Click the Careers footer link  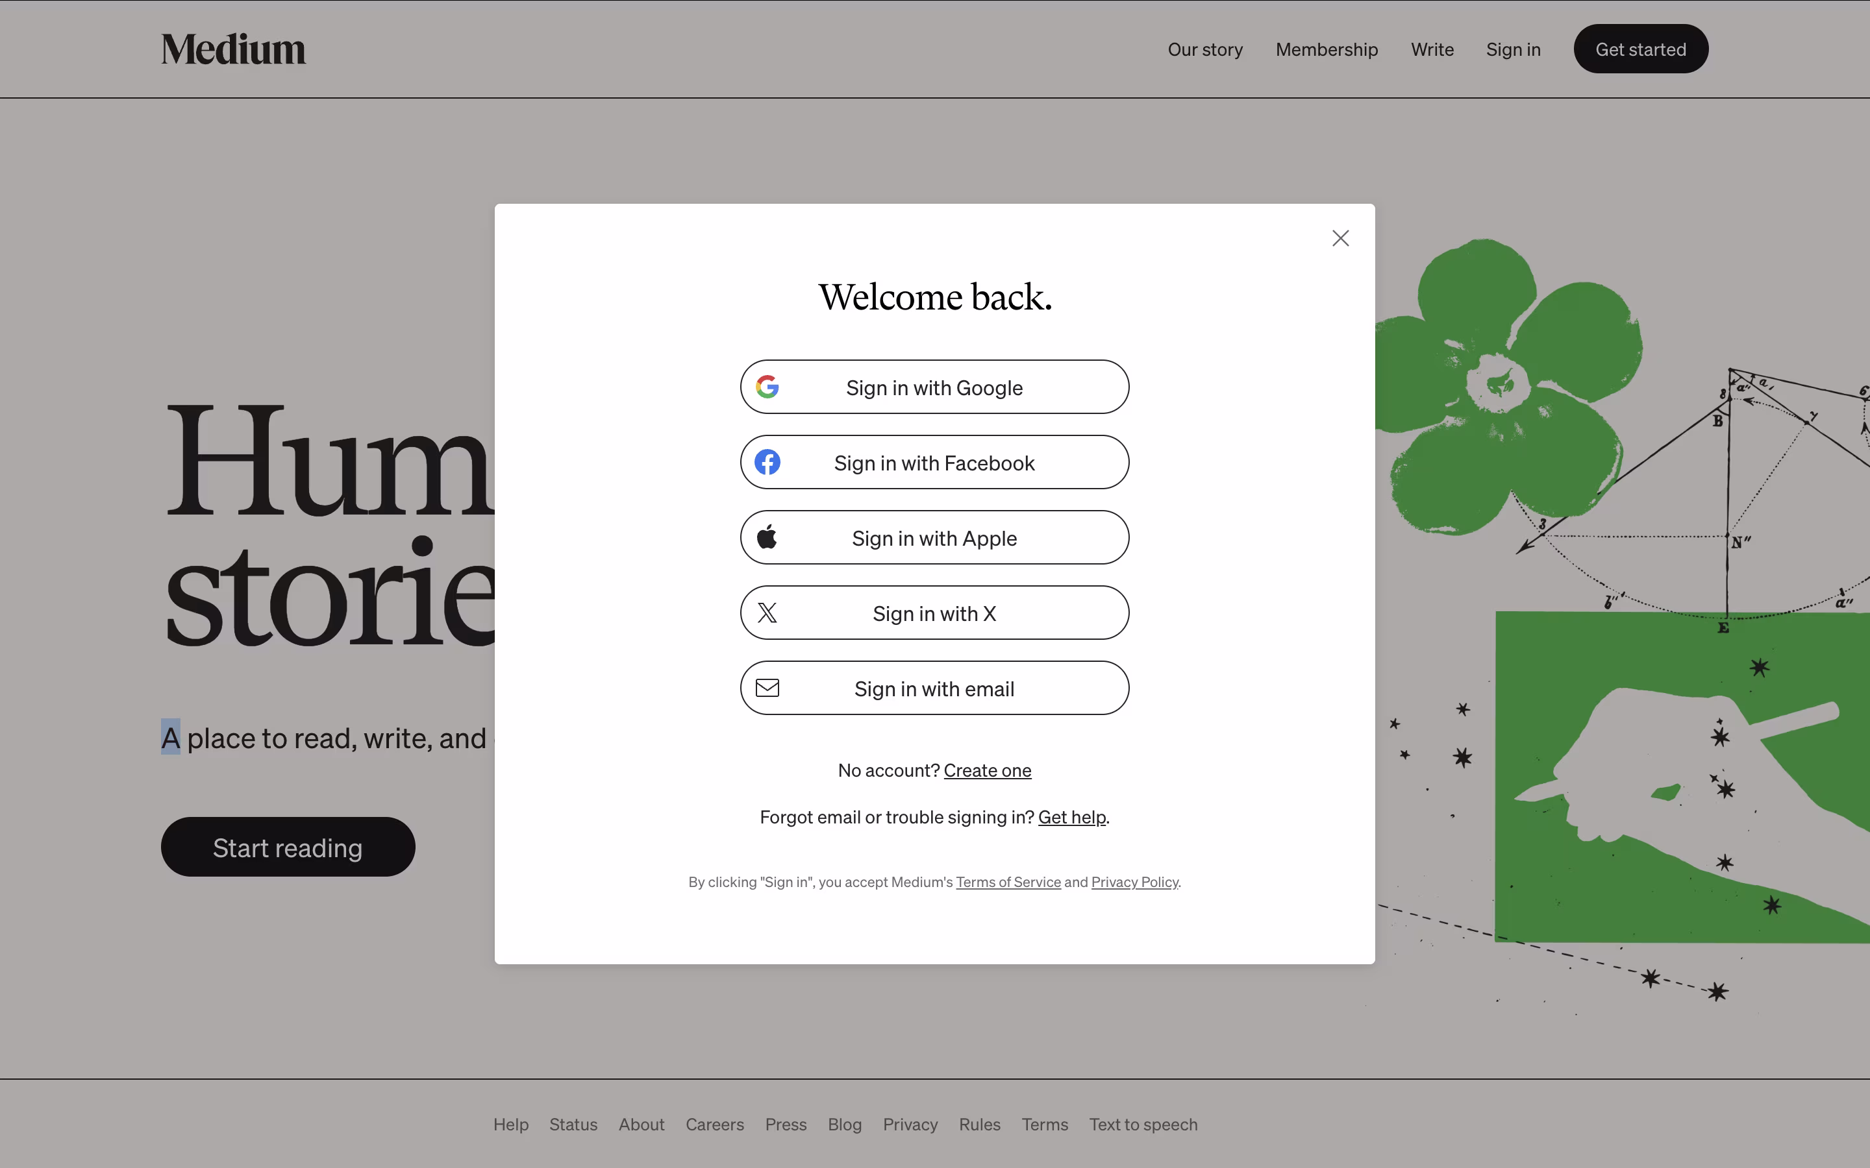(714, 1124)
